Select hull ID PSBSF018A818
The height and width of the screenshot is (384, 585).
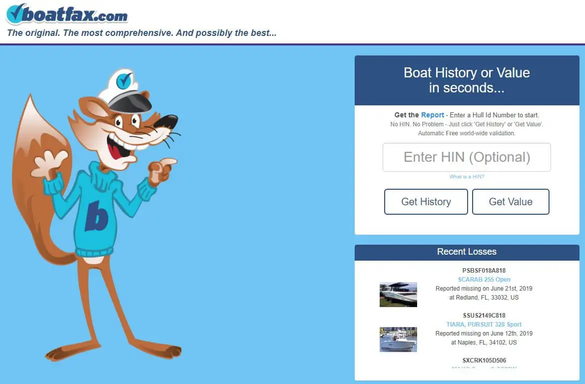484,271
